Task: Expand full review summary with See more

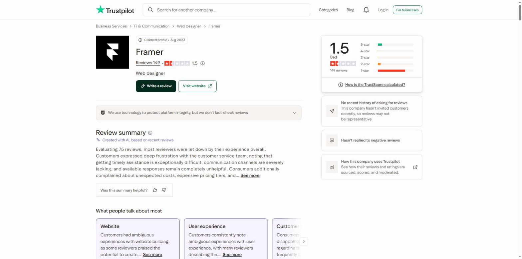Action: 250,175
